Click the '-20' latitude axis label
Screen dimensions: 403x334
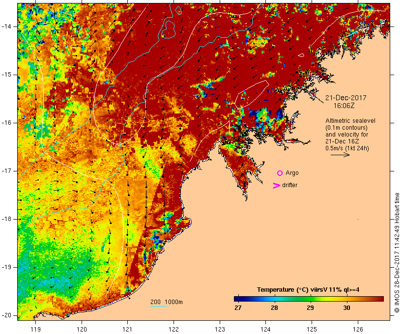(6, 315)
